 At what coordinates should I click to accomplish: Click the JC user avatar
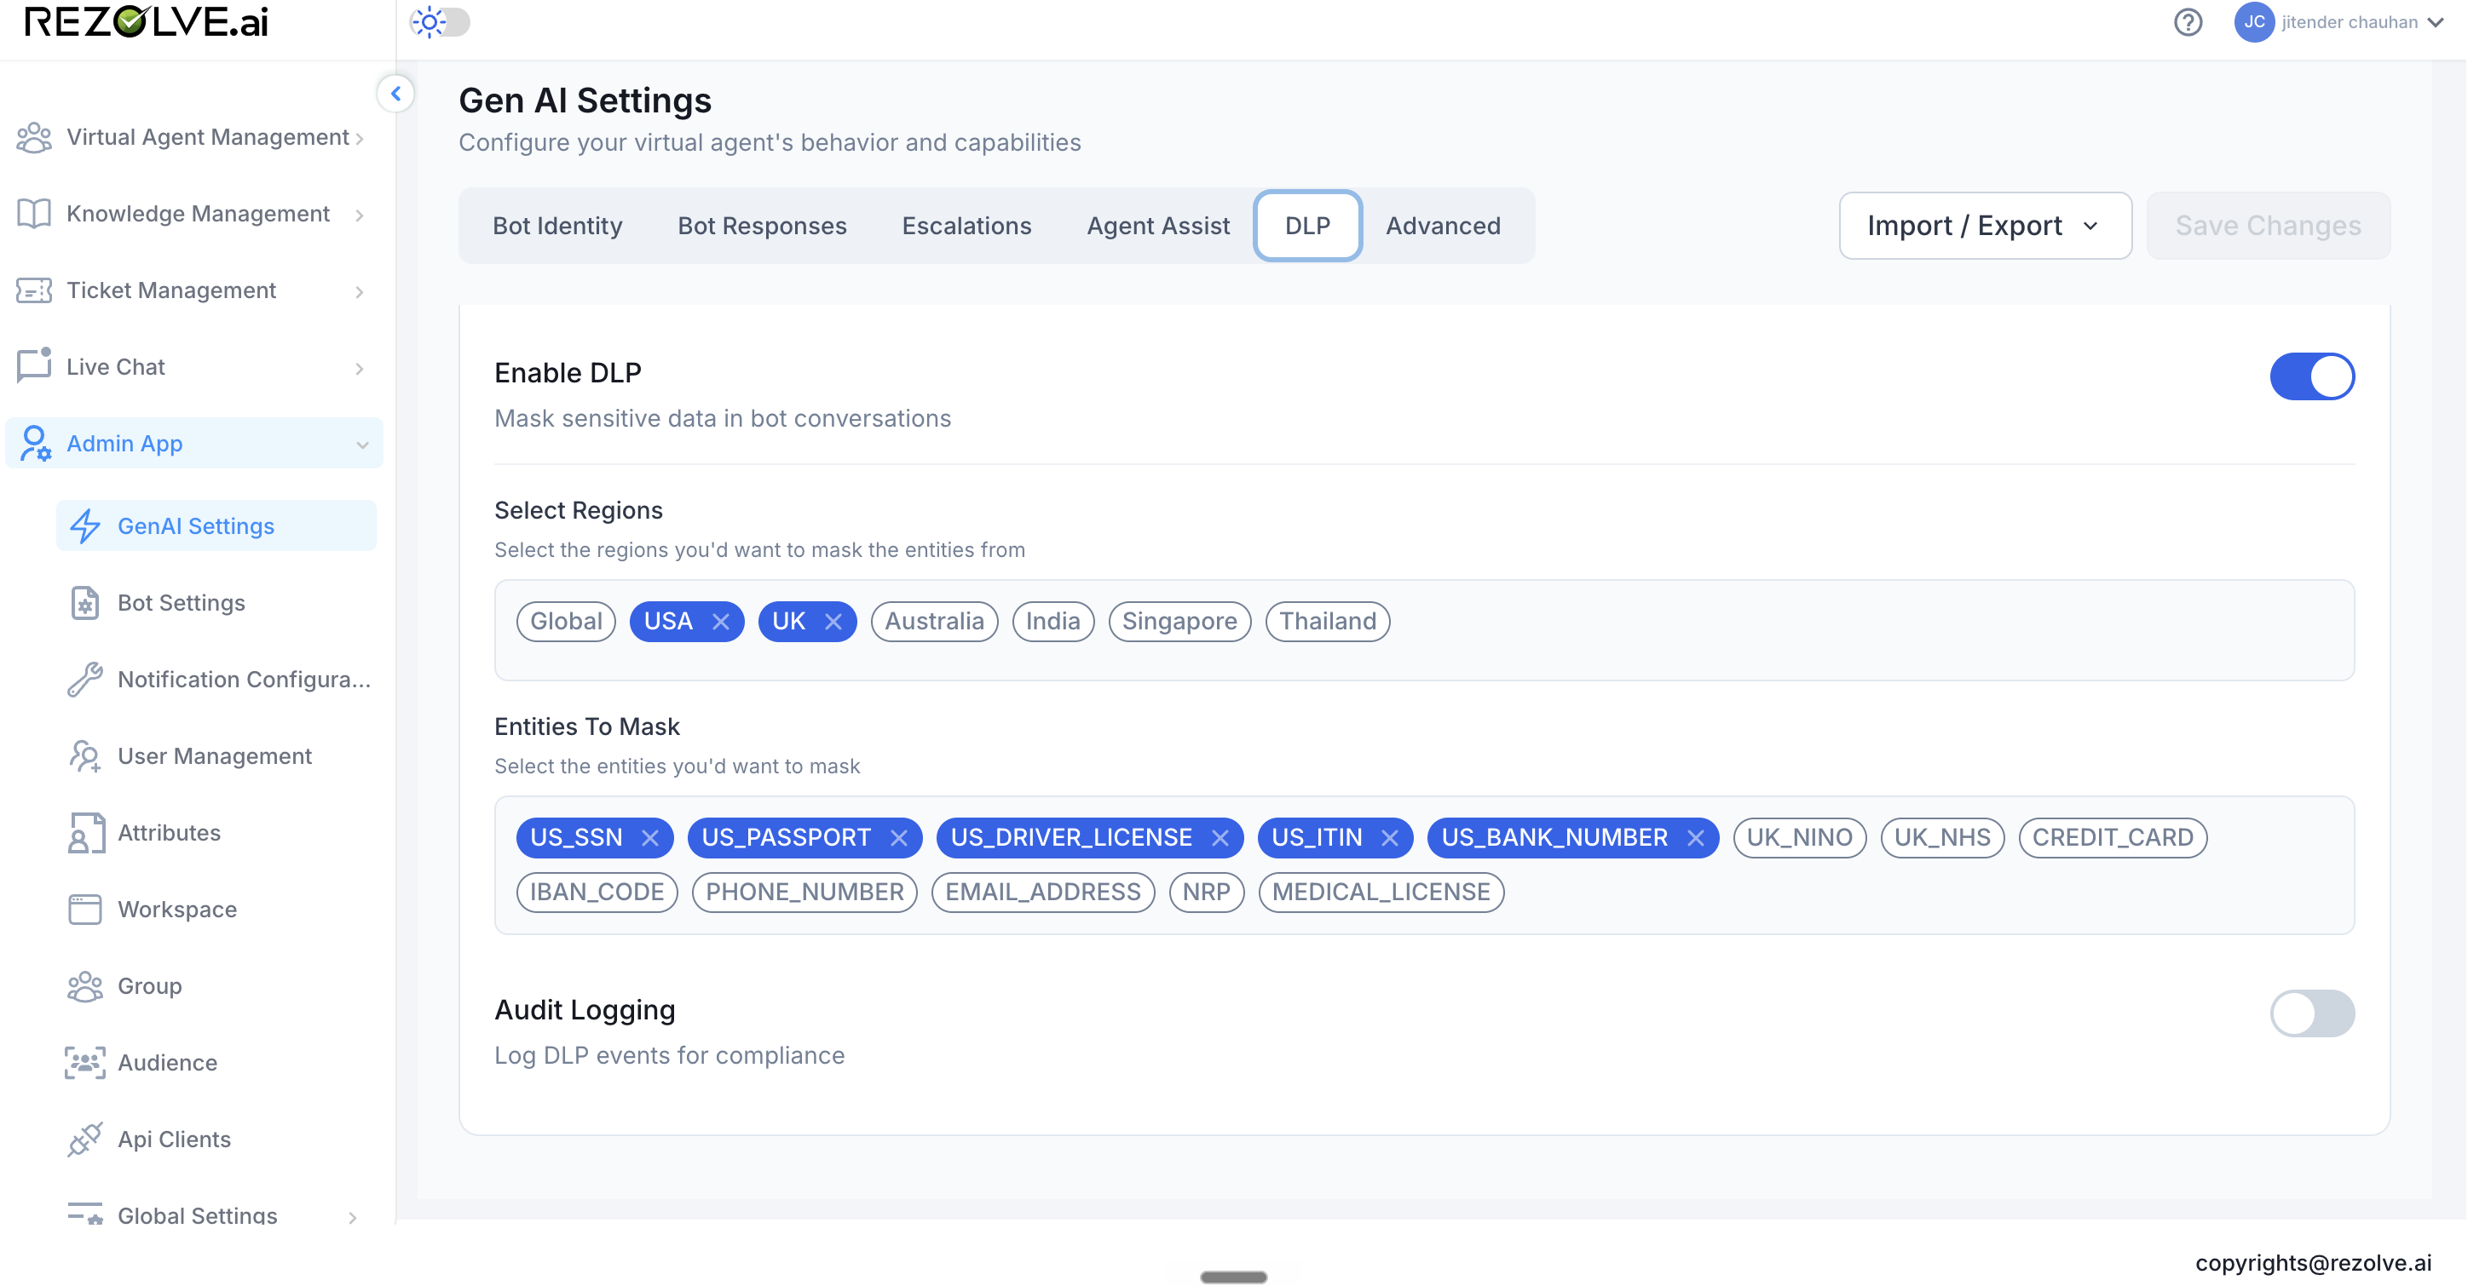click(2253, 22)
